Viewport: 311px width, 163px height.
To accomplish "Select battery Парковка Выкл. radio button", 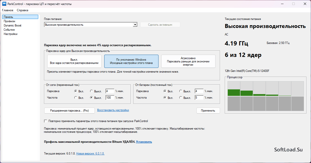I will click(181, 91).
